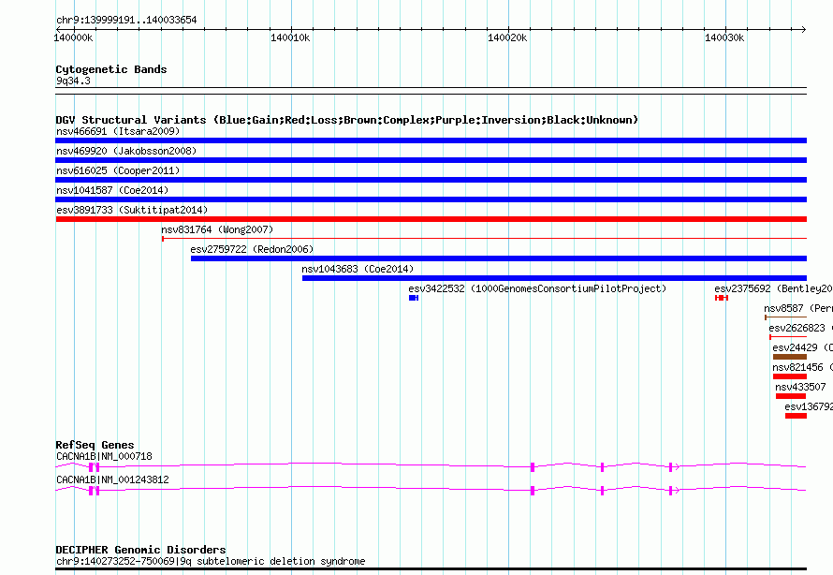Click the small red esv2375692 variant glyph
The width and height of the screenshot is (833, 575).
pyautogui.click(x=722, y=298)
